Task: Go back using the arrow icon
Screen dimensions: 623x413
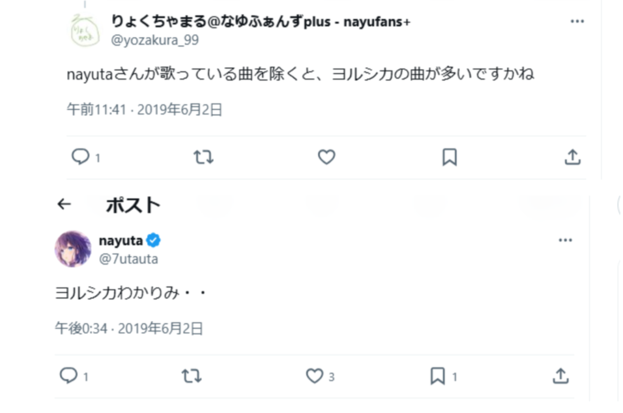Action: [64, 204]
